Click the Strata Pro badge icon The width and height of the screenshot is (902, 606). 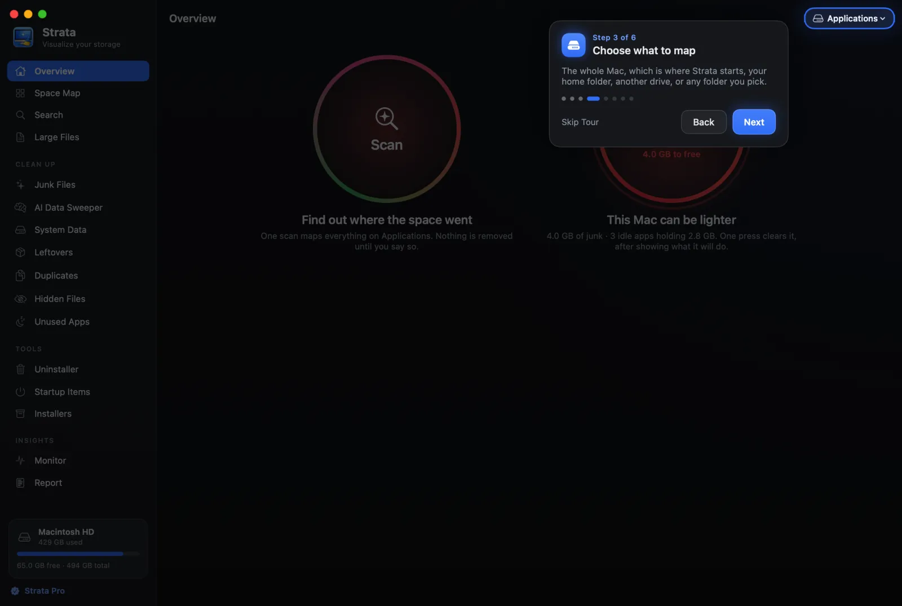tap(15, 591)
